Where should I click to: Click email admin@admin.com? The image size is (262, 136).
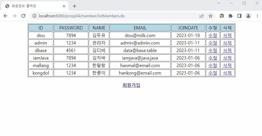[x=140, y=43]
